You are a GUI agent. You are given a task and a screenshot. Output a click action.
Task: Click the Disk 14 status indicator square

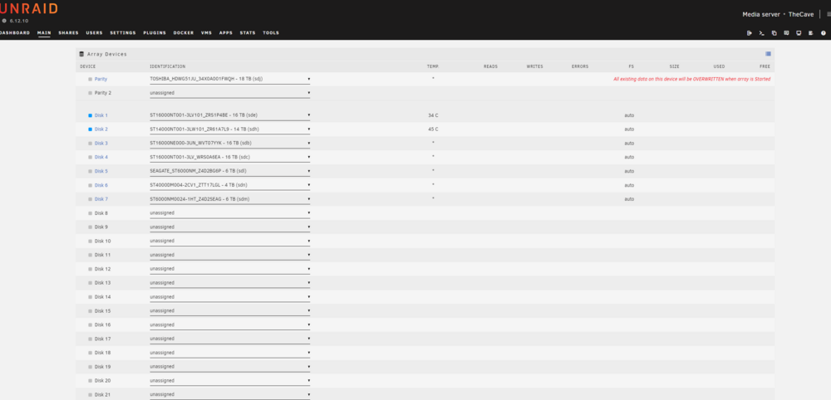(x=90, y=297)
